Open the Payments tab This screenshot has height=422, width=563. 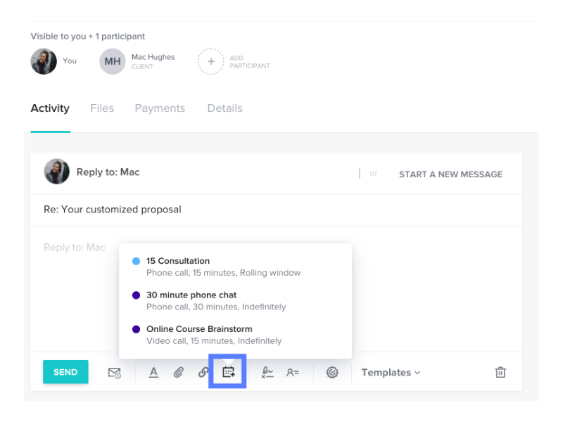[x=160, y=108]
